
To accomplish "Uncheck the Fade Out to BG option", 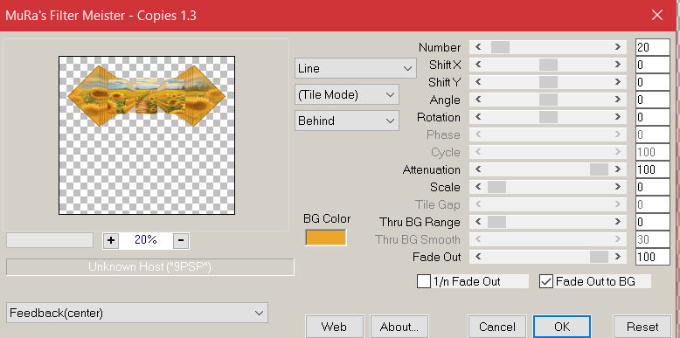I will [x=546, y=281].
